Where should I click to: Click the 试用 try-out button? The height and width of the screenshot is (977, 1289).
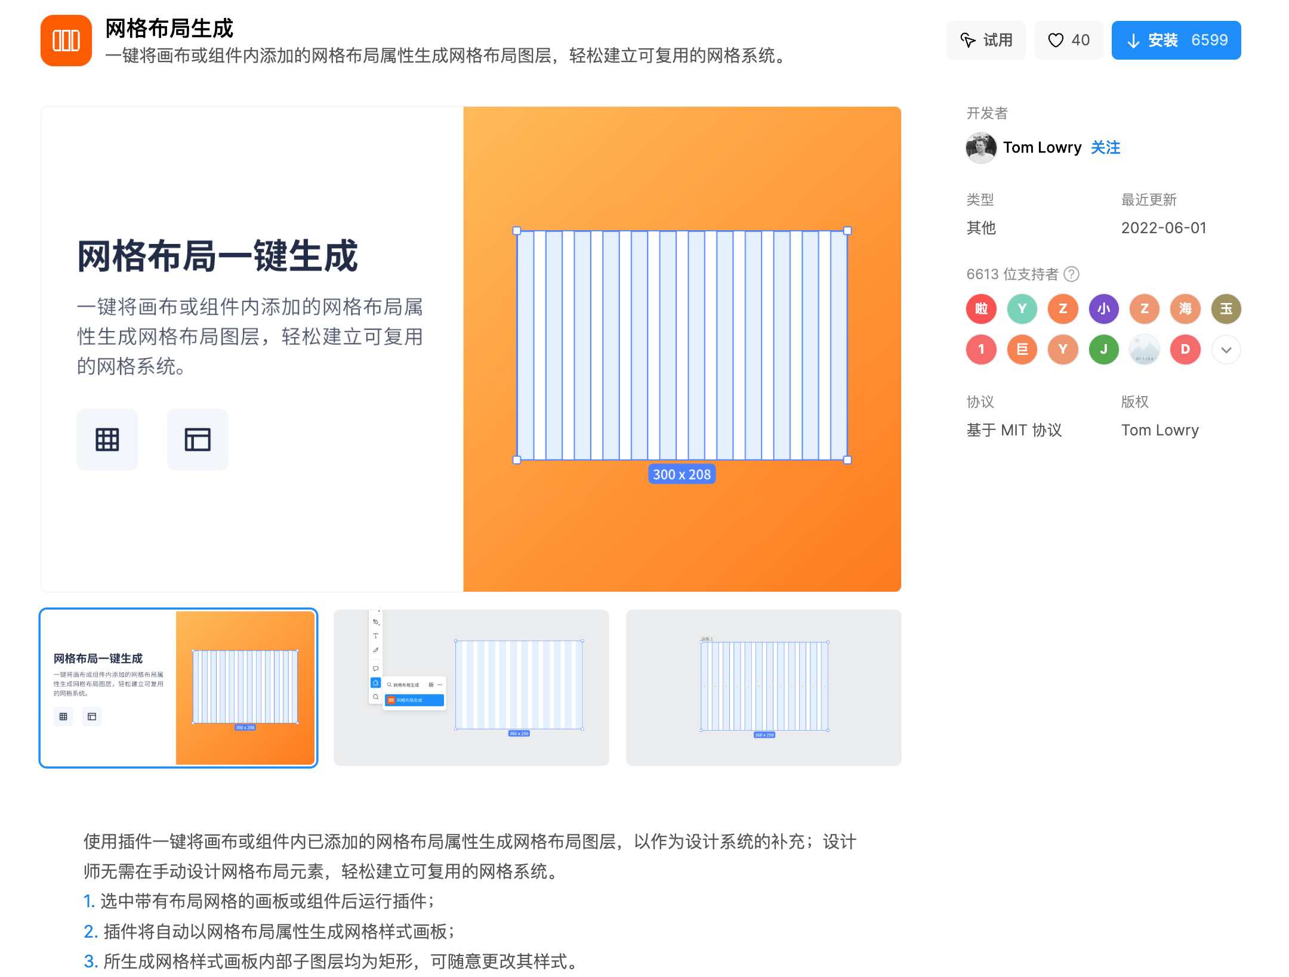point(986,41)
